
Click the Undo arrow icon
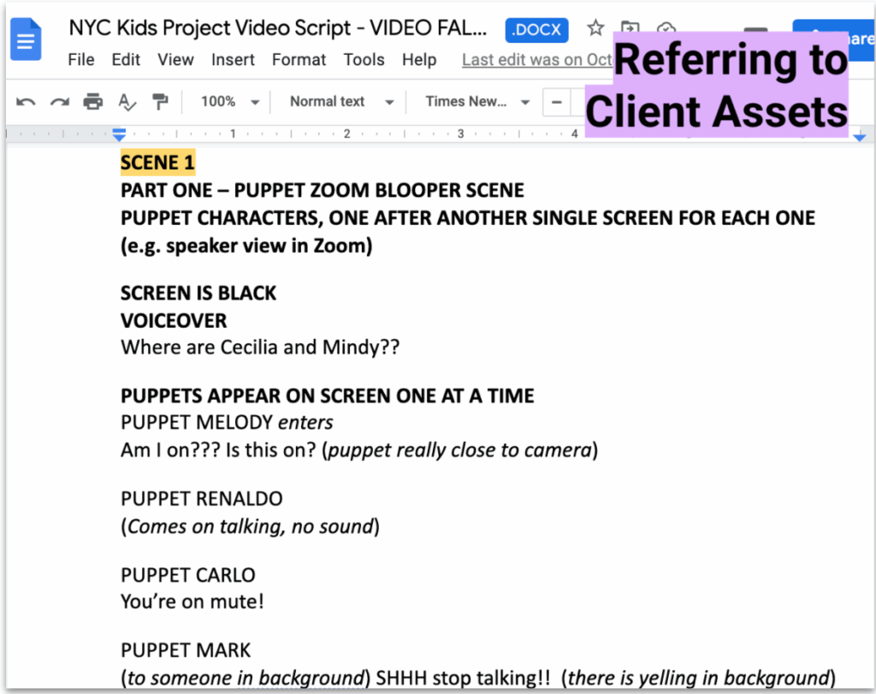click(x=26, y=102)
